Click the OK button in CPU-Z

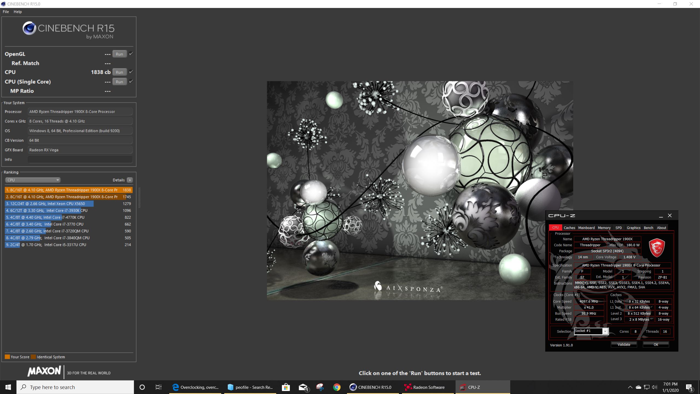(x=656, y=344)
